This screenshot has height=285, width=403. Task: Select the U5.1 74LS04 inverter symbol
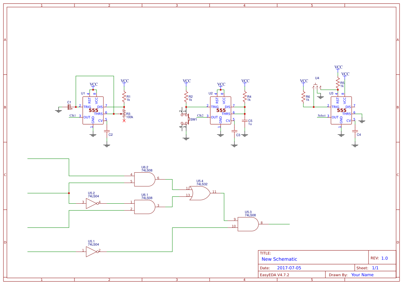point(91,252)
